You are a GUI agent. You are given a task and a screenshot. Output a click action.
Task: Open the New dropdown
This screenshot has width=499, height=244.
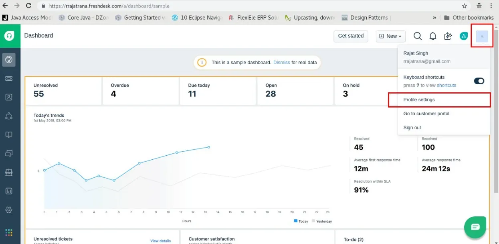[x=391, y=36]
